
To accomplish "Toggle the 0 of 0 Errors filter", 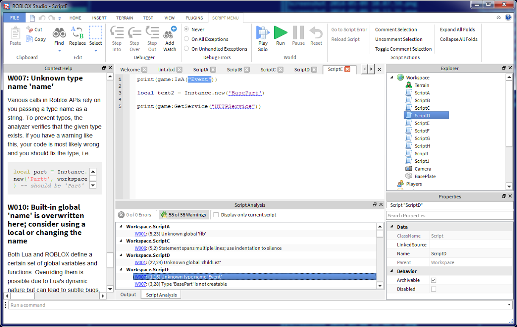I will click(135, 215).
